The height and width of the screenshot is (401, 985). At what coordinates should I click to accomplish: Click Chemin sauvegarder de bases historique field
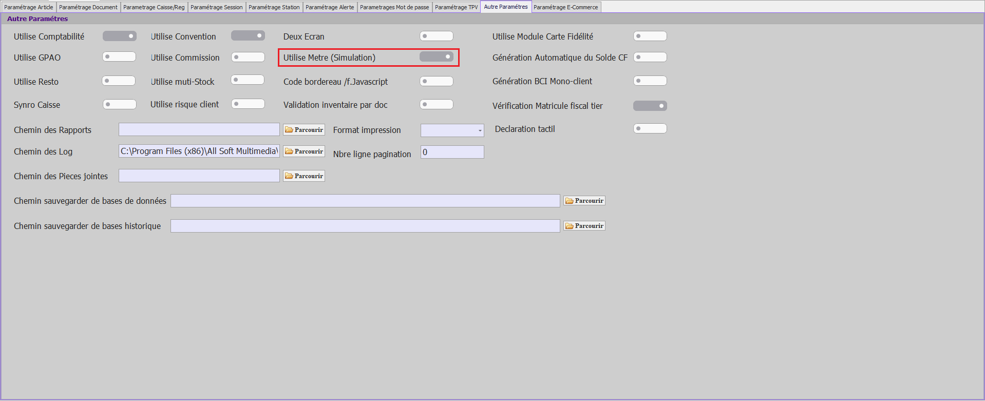click(x=365, y=226)
